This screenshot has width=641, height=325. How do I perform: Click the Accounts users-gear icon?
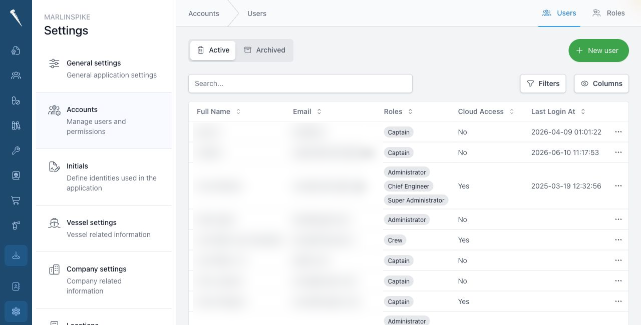coord(54,110)
